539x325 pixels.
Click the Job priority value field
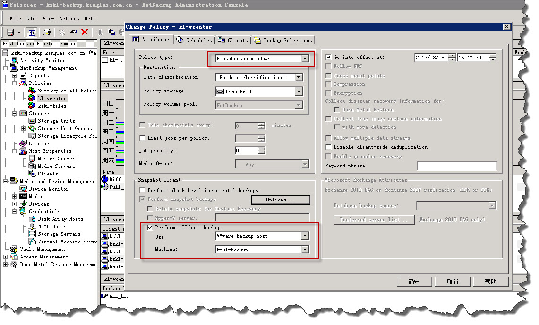coord(247,150)
